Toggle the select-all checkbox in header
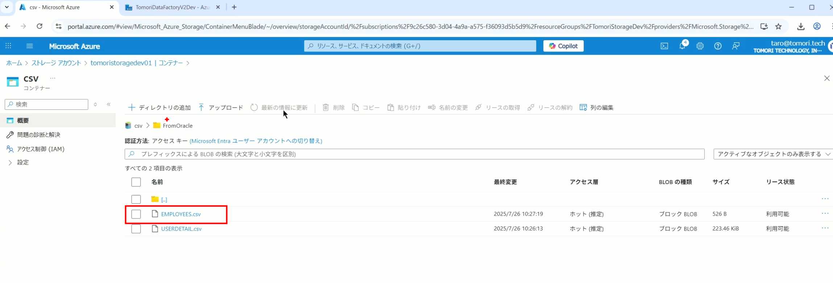The image size is (833, 283). [136, 182]
